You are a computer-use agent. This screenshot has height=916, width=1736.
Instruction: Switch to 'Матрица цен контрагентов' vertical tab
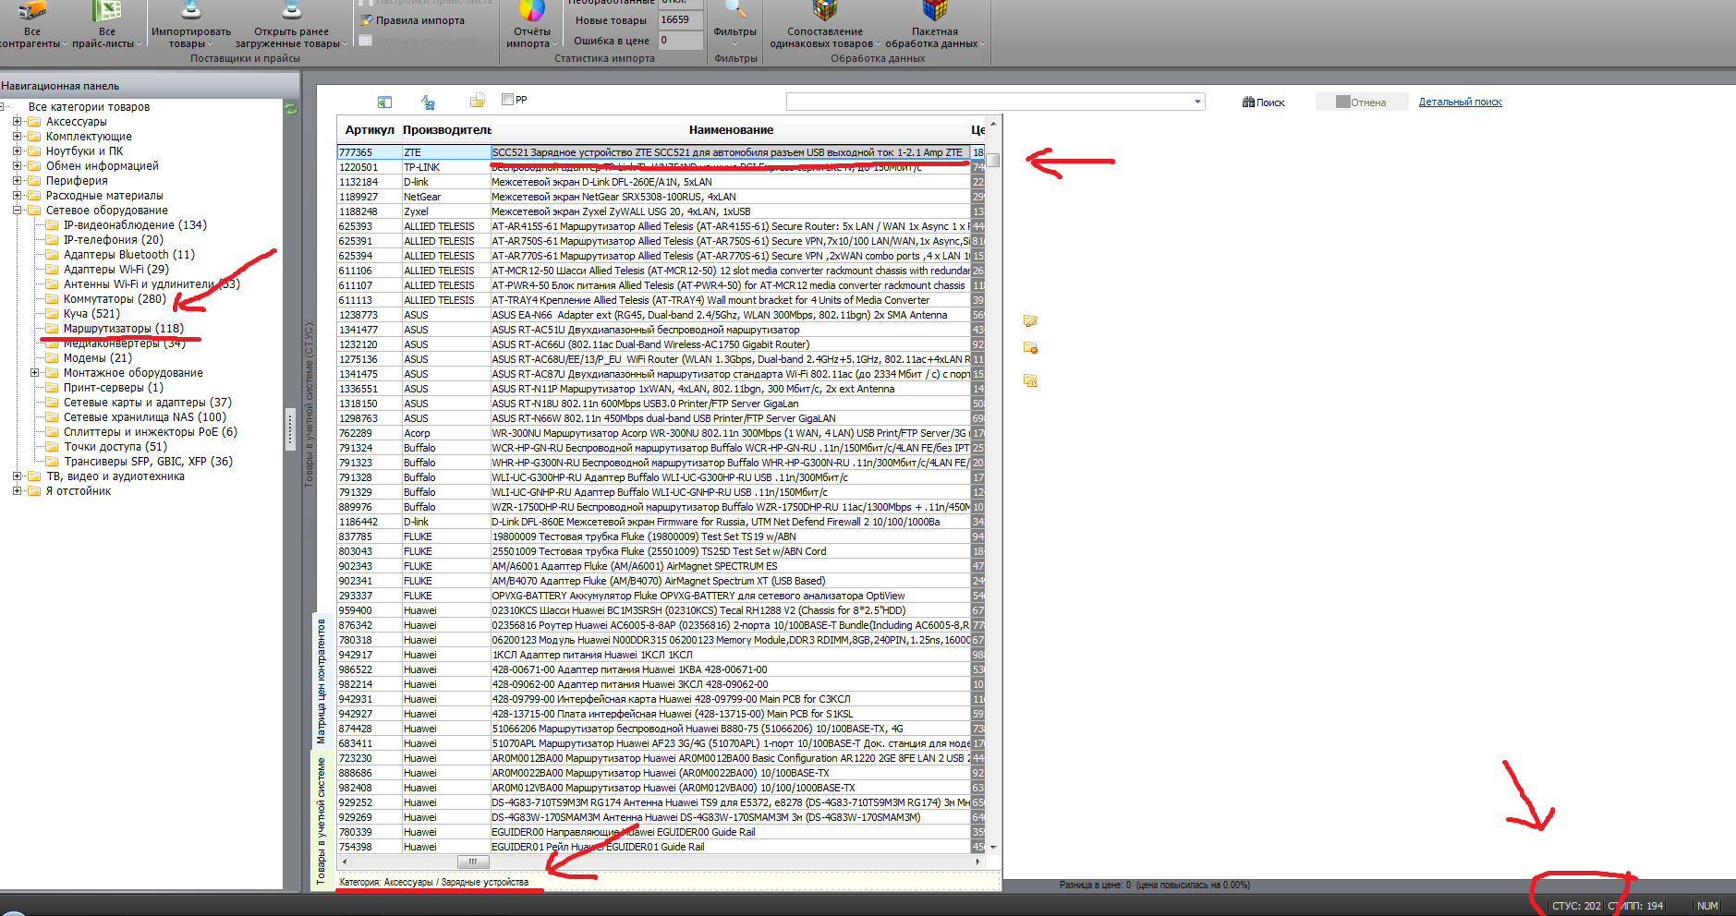click(x=322, y=681)
